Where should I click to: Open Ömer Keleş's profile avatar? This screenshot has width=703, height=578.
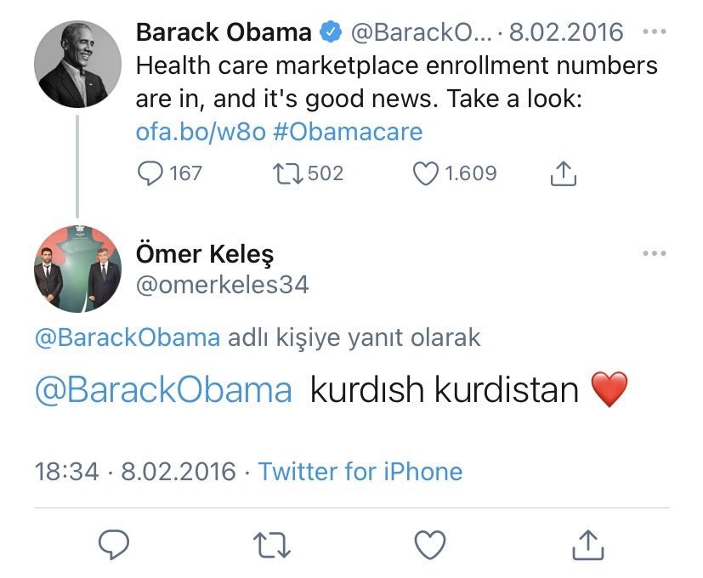tap(77, 269)
